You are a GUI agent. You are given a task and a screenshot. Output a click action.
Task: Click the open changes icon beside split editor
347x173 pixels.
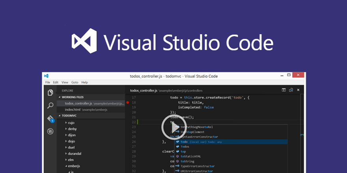(x=291, y=90)
